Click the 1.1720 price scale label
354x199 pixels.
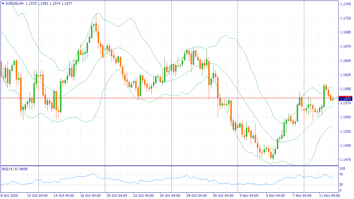point(345,18)
